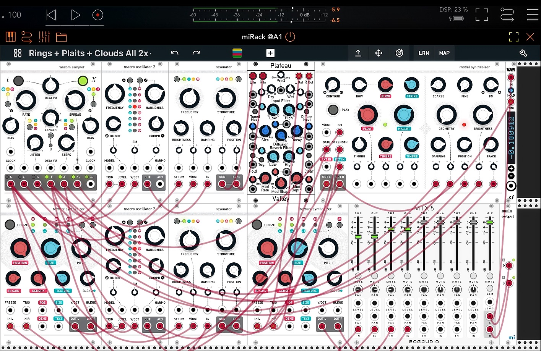Click the SPACE knob on modal synthesizer

pos(491,145)
